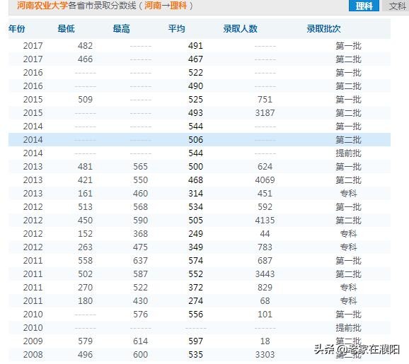Viewport: 409px width, 364px height.
Task: Select the lowest score 513 cell
Action: point(86,207)
